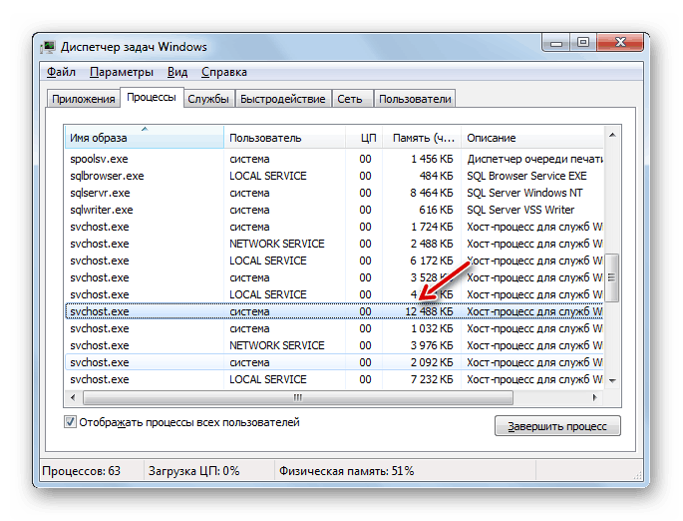
Task: Toggle show processes from all users checkbox
Action: (x=70, y=422)
